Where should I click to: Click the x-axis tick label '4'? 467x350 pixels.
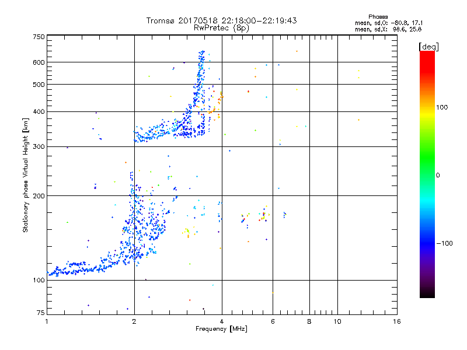pos(222,321)
